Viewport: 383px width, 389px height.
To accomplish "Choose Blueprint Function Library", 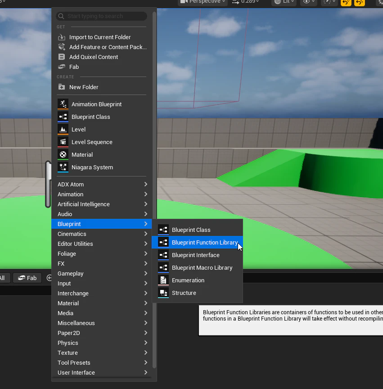I will click(x=197, y=242).
